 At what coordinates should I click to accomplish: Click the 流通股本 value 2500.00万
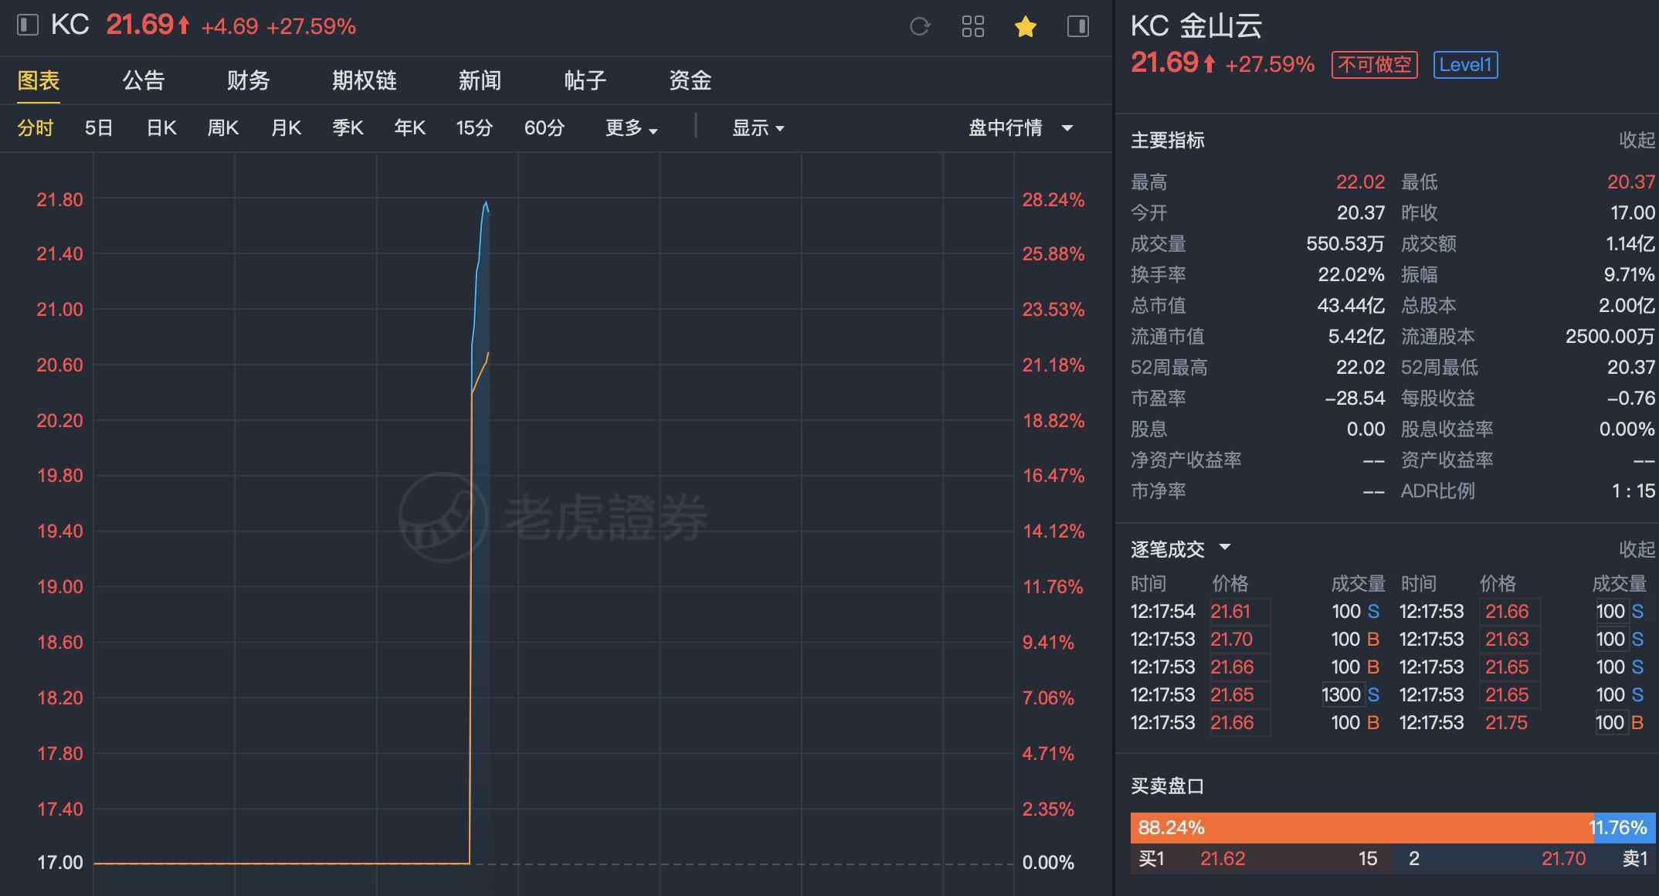click(x=1610, y=337)
